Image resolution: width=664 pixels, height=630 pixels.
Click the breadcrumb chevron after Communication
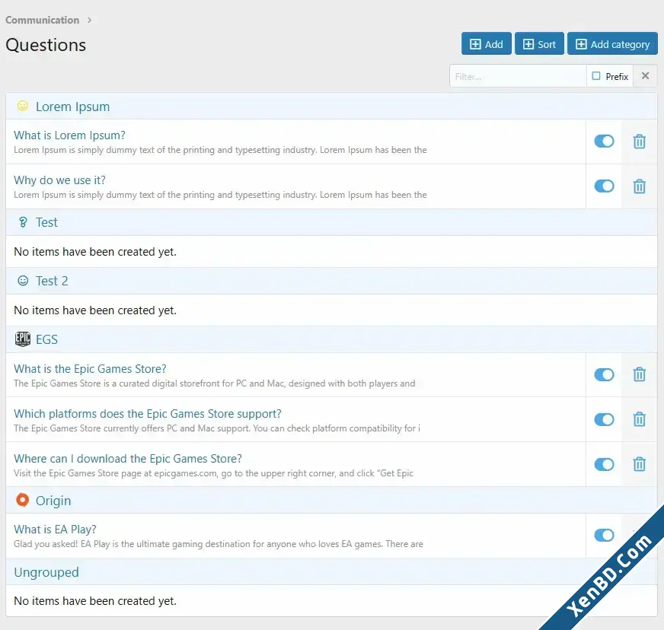tap(89, 20)
